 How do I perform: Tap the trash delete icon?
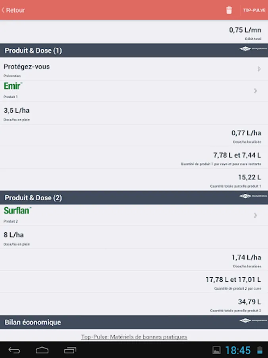click(x=229, y=10)
